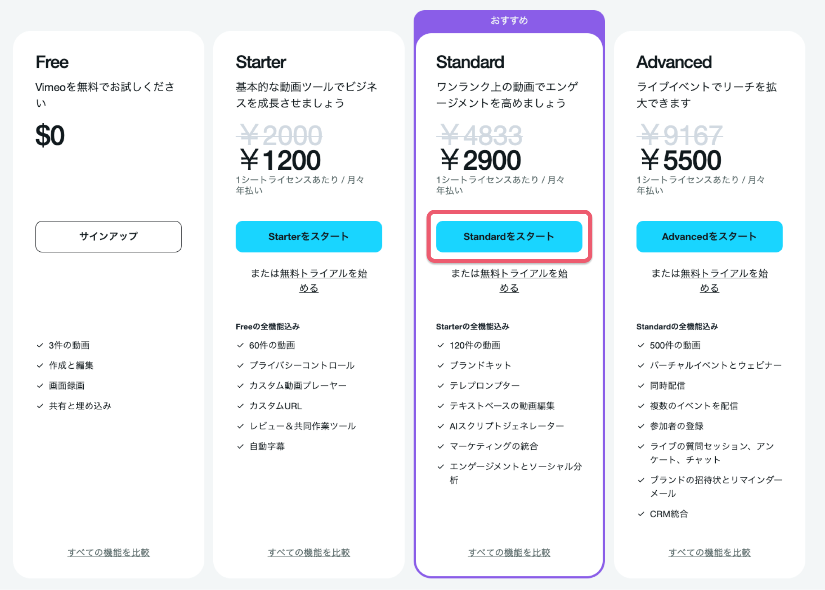The height and width of the screenshot is (590, 825).
Task: Open the free trial link under Standard plan
Action: (523, 280)
